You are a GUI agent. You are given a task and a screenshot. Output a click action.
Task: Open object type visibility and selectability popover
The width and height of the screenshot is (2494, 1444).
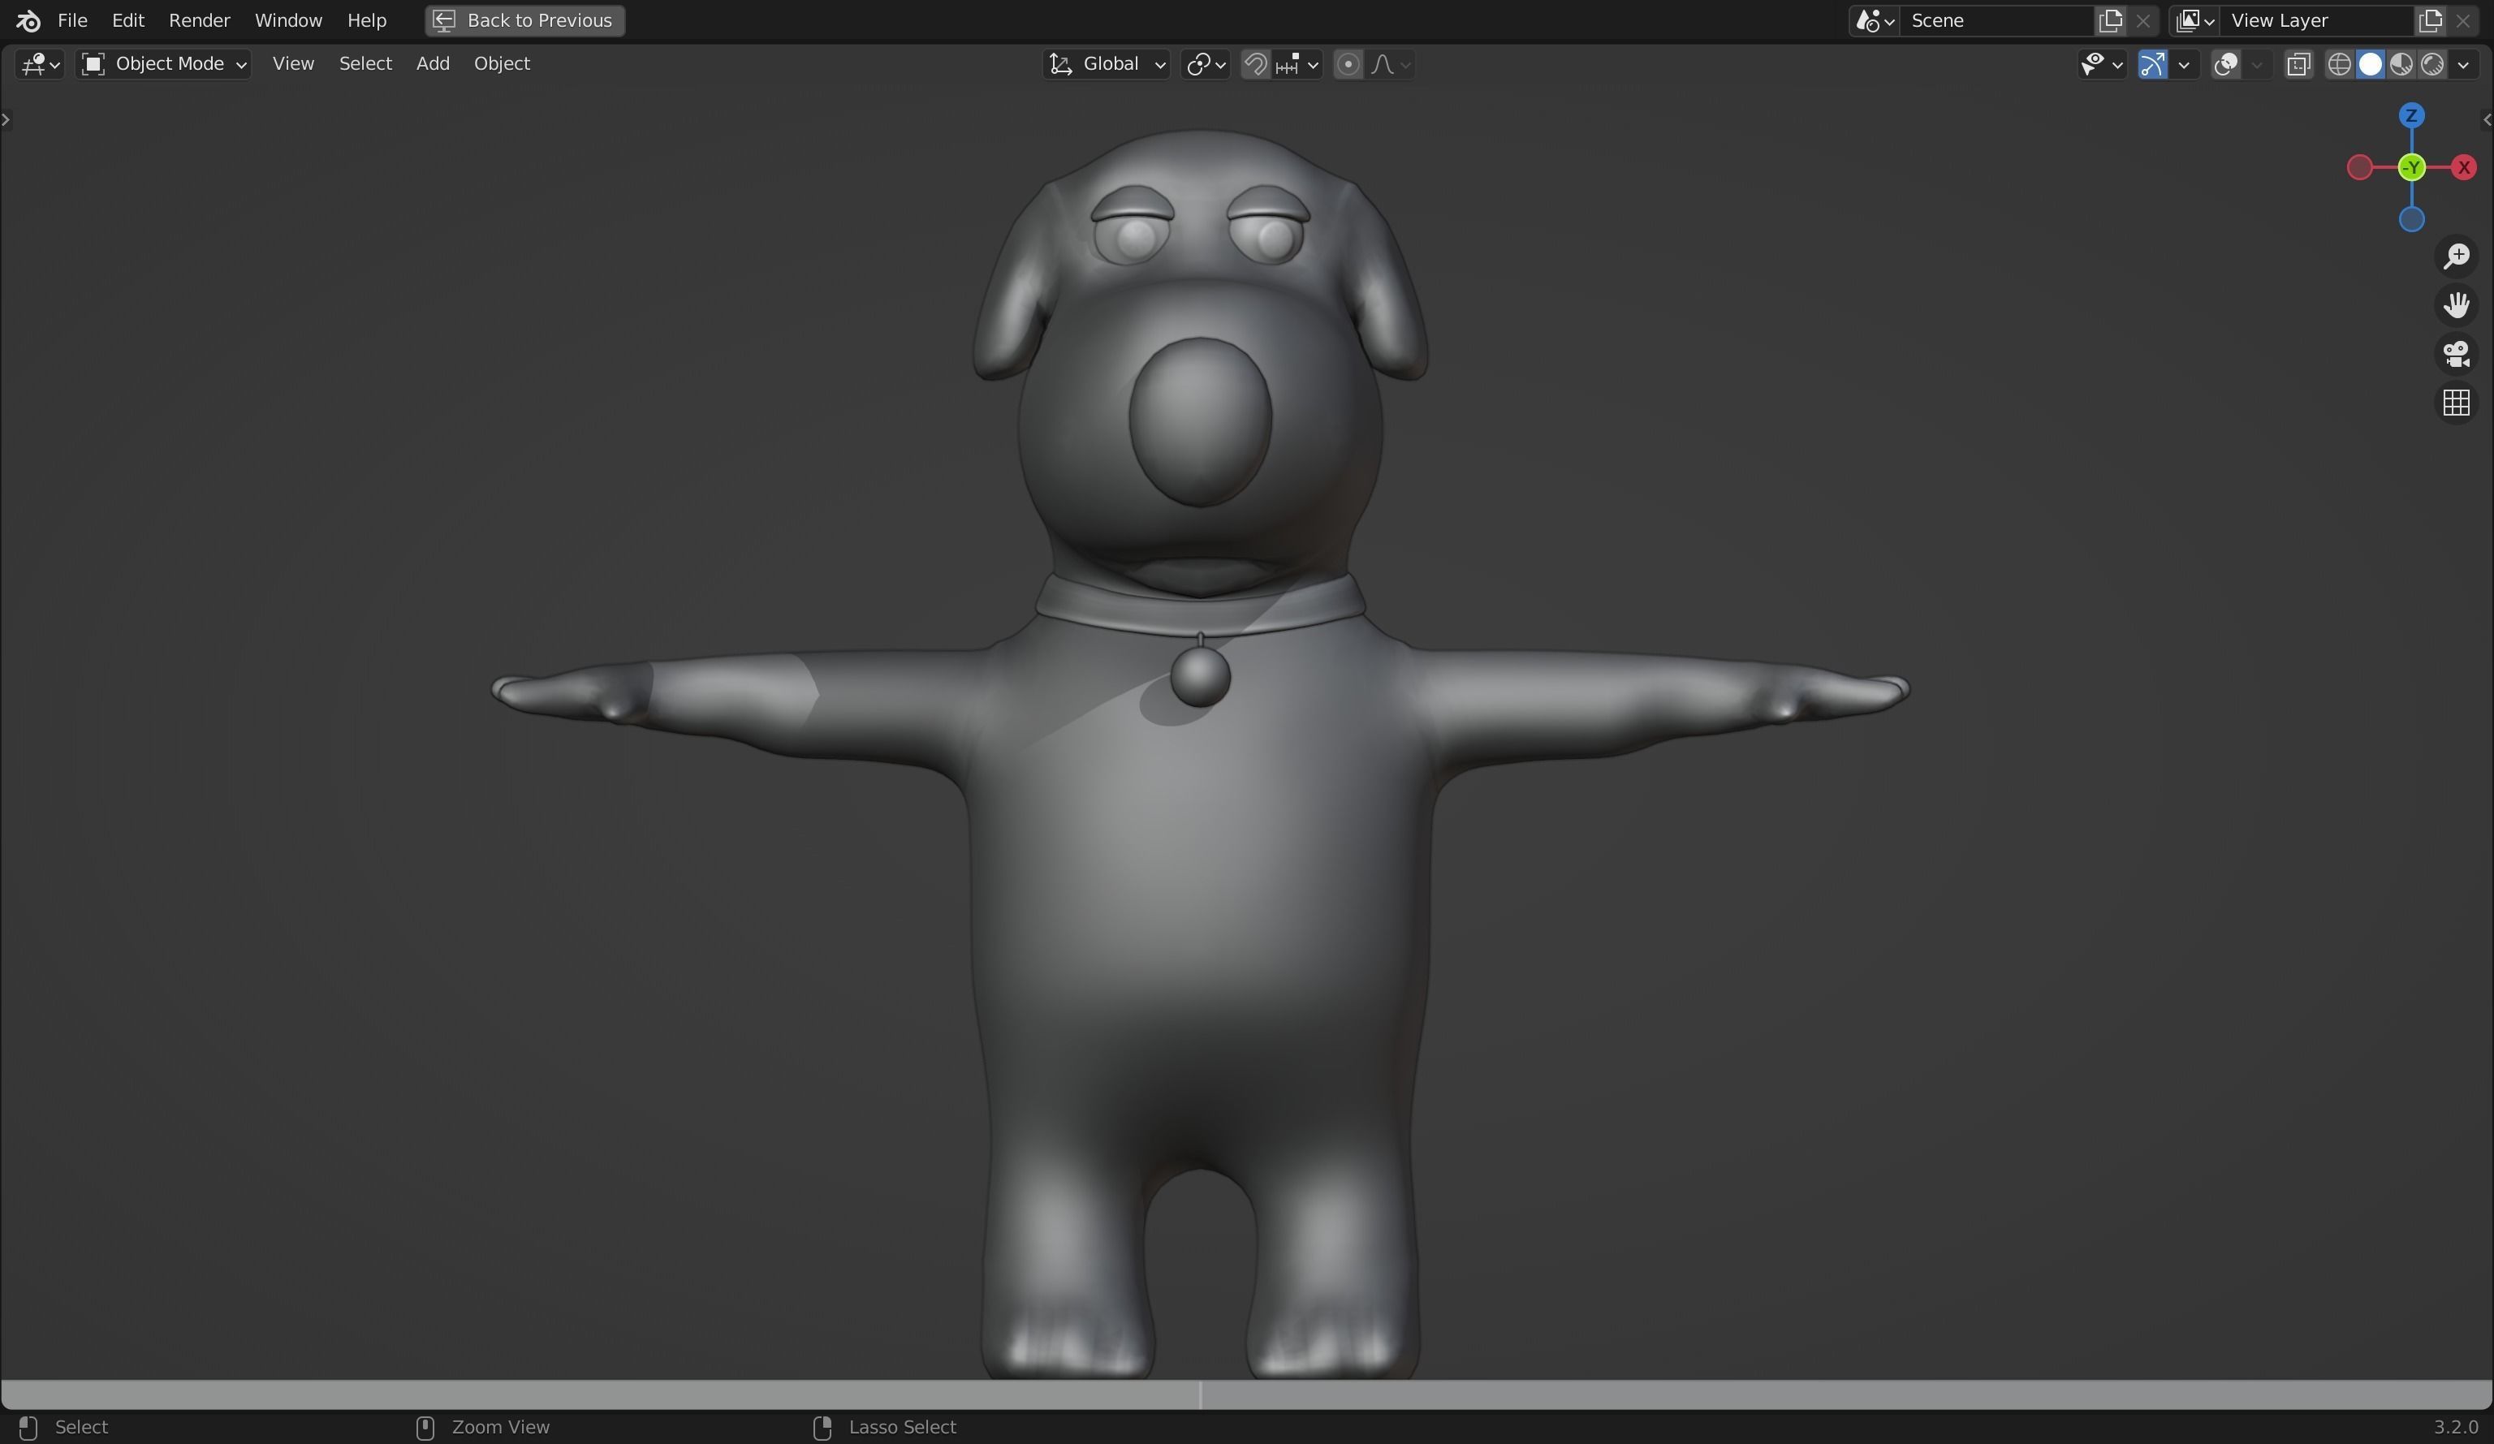click(x=2101, y=64)
